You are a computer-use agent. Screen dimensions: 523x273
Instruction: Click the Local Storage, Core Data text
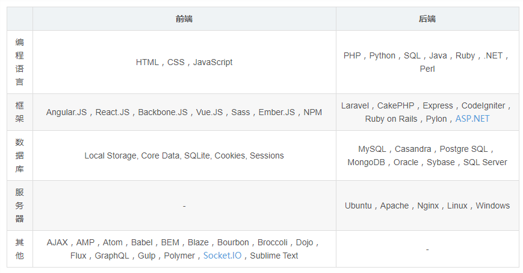184,155
